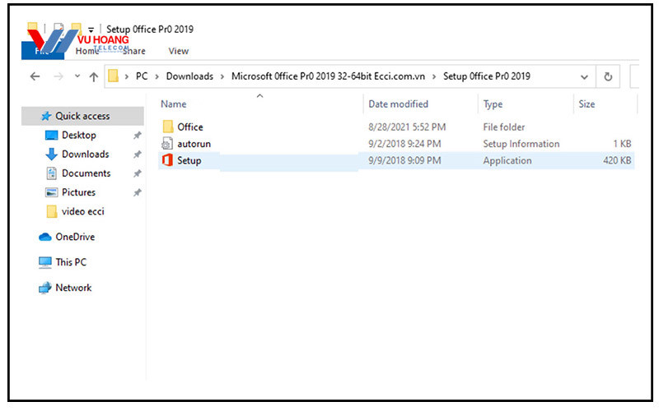Click the Application type cell
659x411 pixels.
point(507,160)
